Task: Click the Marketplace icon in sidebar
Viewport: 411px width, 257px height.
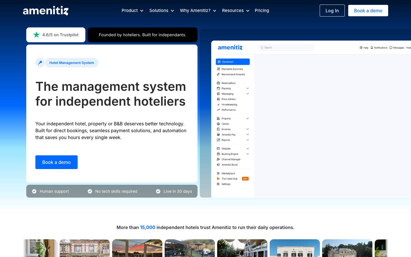Action: (x=218, y=173)
